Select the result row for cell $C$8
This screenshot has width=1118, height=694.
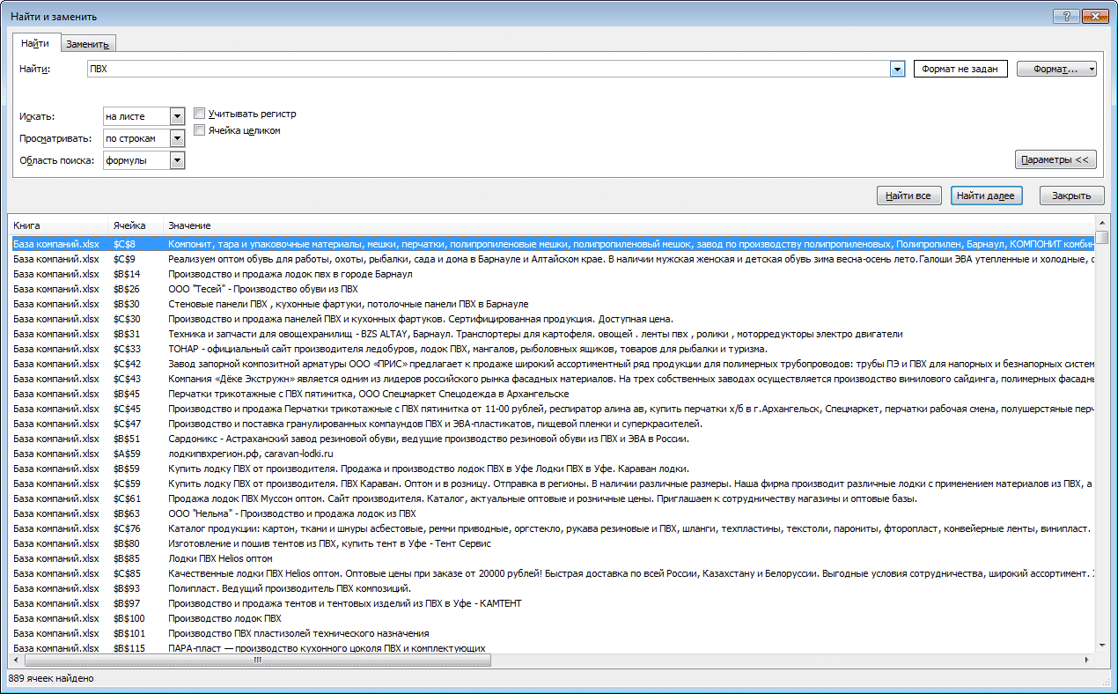[x=553, y=244]
